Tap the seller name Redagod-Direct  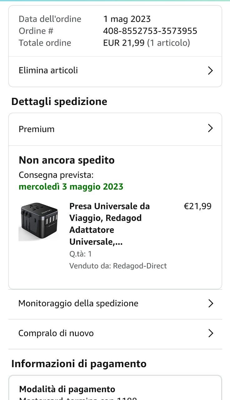tap(140, 266)
